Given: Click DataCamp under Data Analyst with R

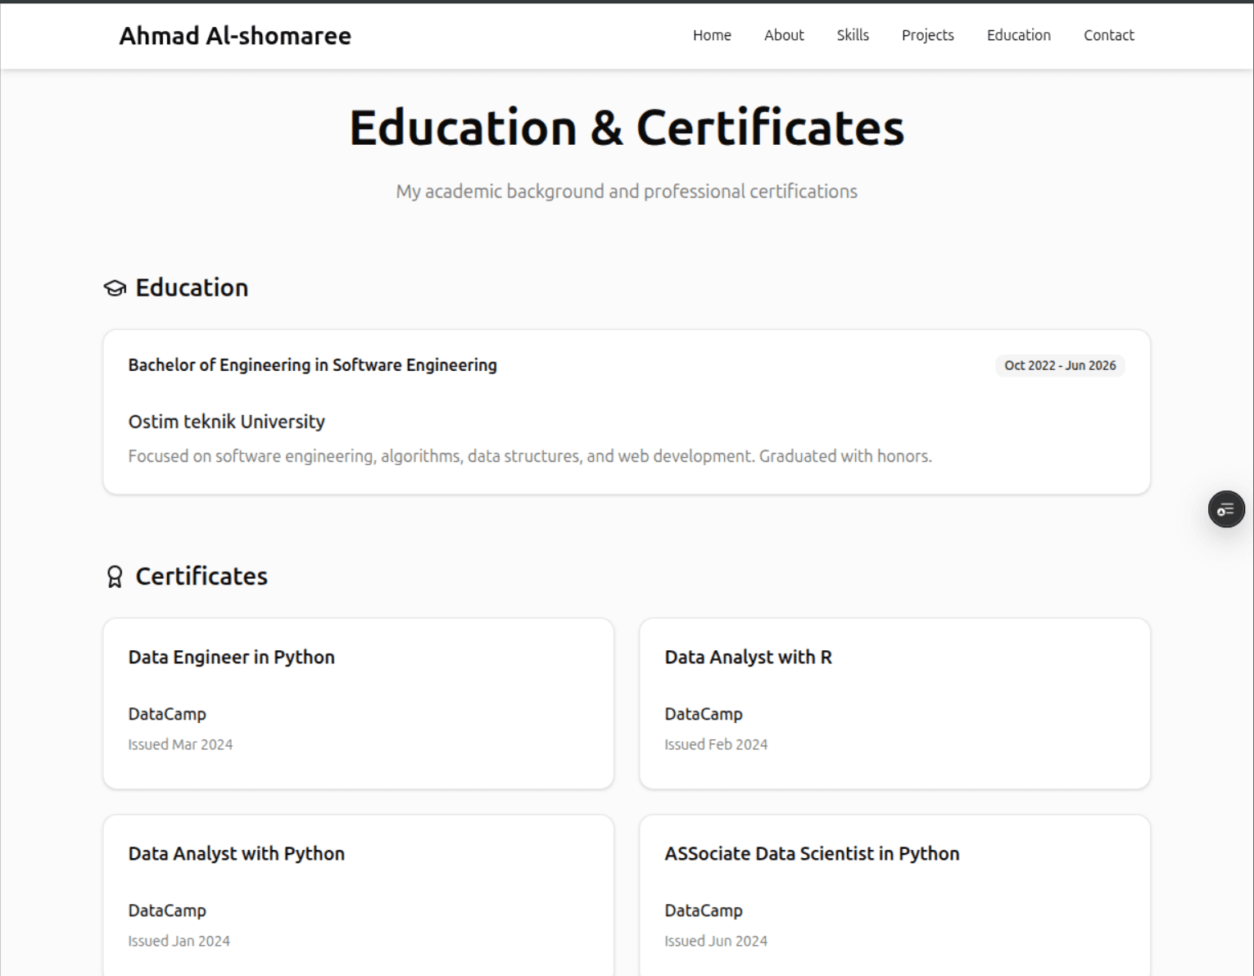Looking at the screenshot, I should click(704, 714).
